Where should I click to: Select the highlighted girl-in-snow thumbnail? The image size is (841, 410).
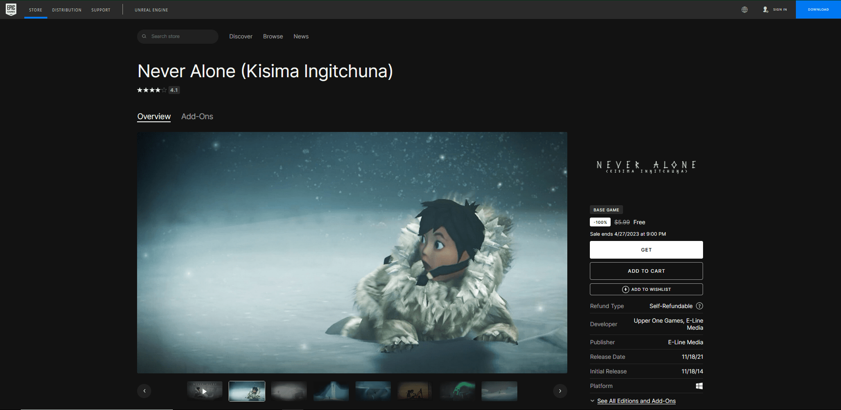[247, 391]
